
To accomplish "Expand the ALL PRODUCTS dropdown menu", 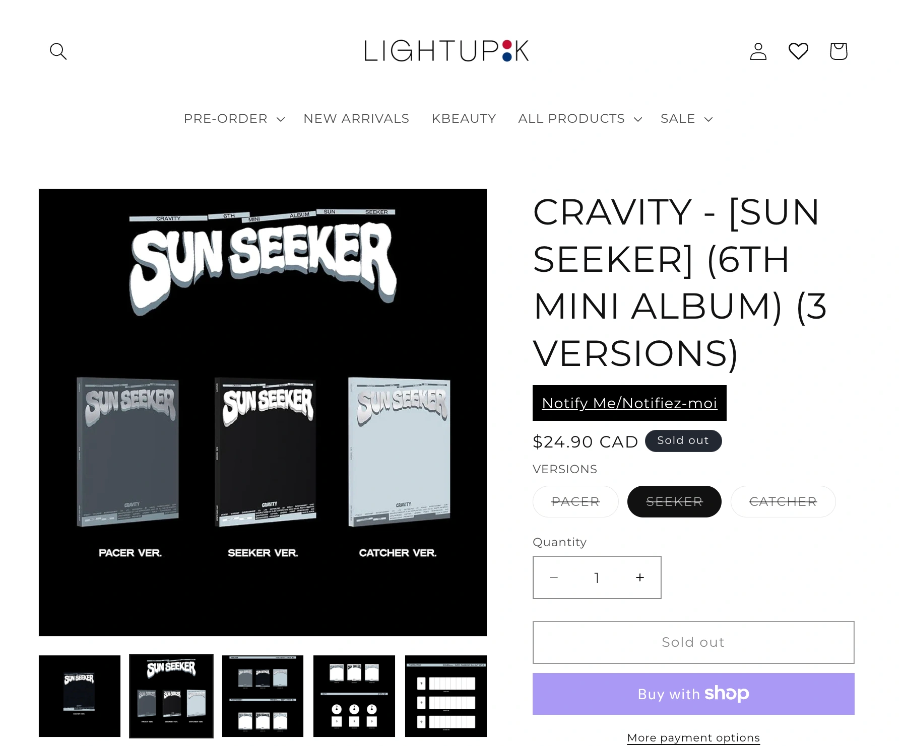I will click(x=580, y=119).
